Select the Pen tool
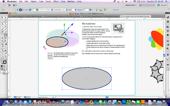Screen dimensions: 170x106 tap(2, 23)
